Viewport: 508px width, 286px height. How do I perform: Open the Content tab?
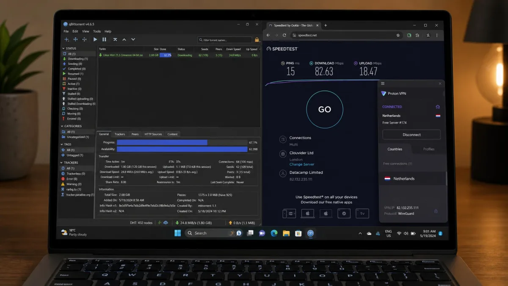coord(173,134)
